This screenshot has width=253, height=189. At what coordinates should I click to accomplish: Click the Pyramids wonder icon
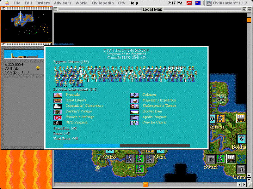58,95
